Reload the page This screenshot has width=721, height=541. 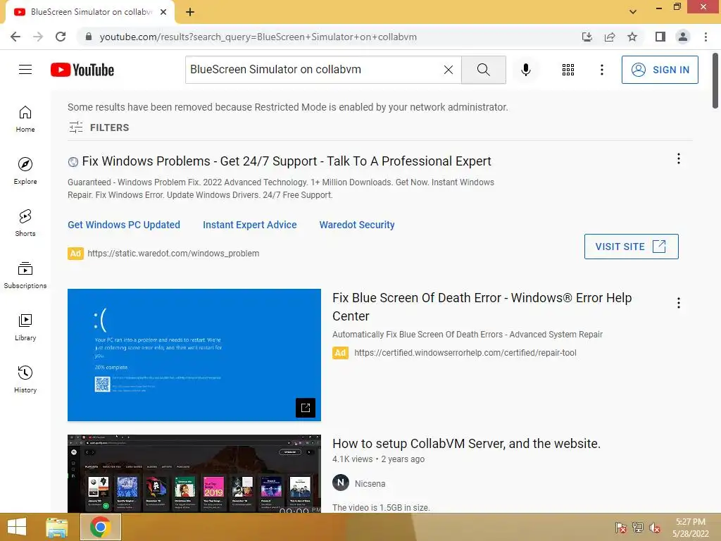tap(61, 37)
